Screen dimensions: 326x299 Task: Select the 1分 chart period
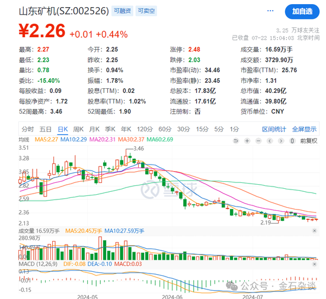(234, 129)
